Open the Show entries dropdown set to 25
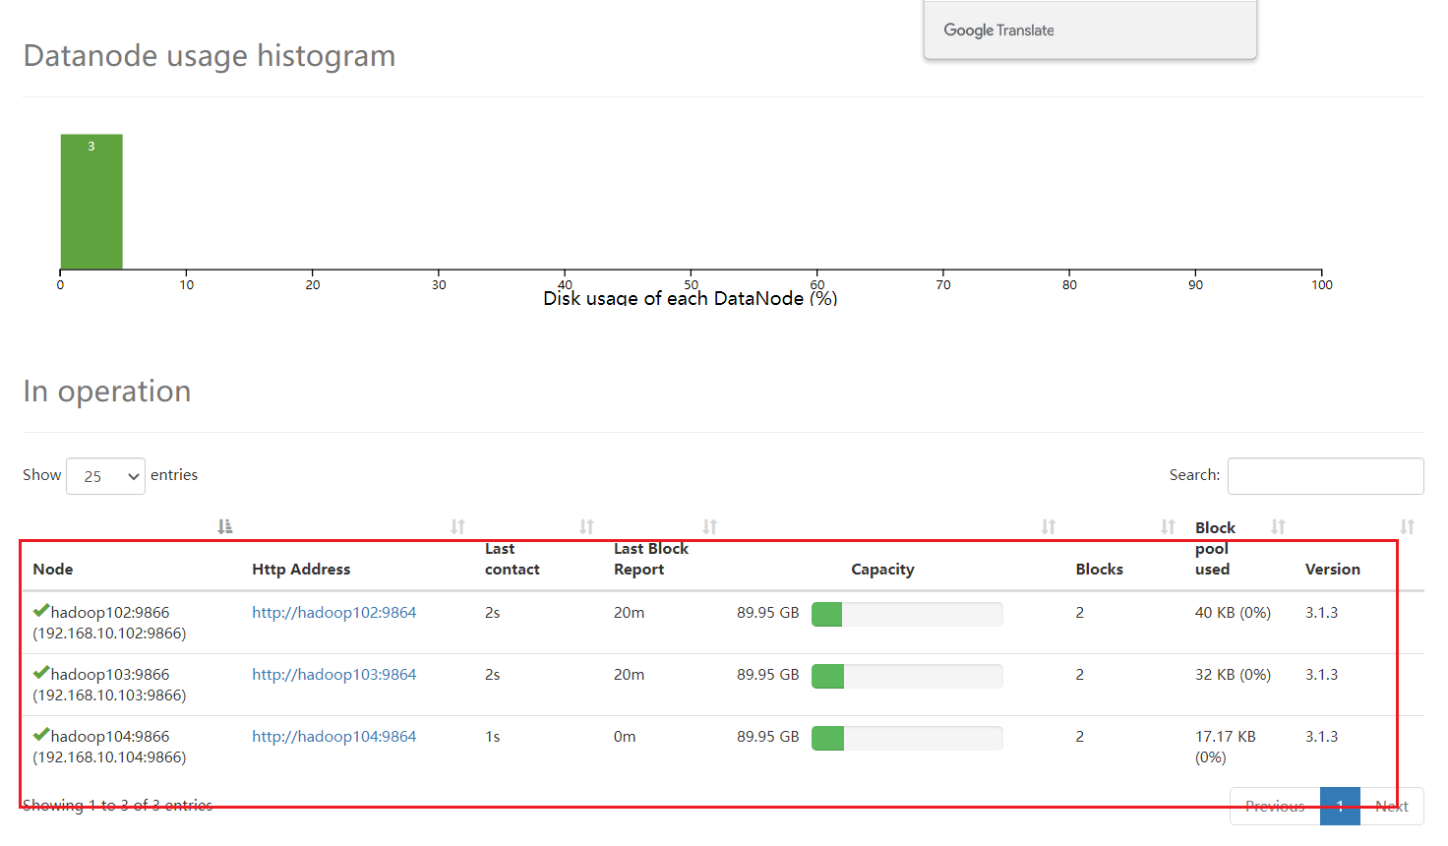 [105, 476]
